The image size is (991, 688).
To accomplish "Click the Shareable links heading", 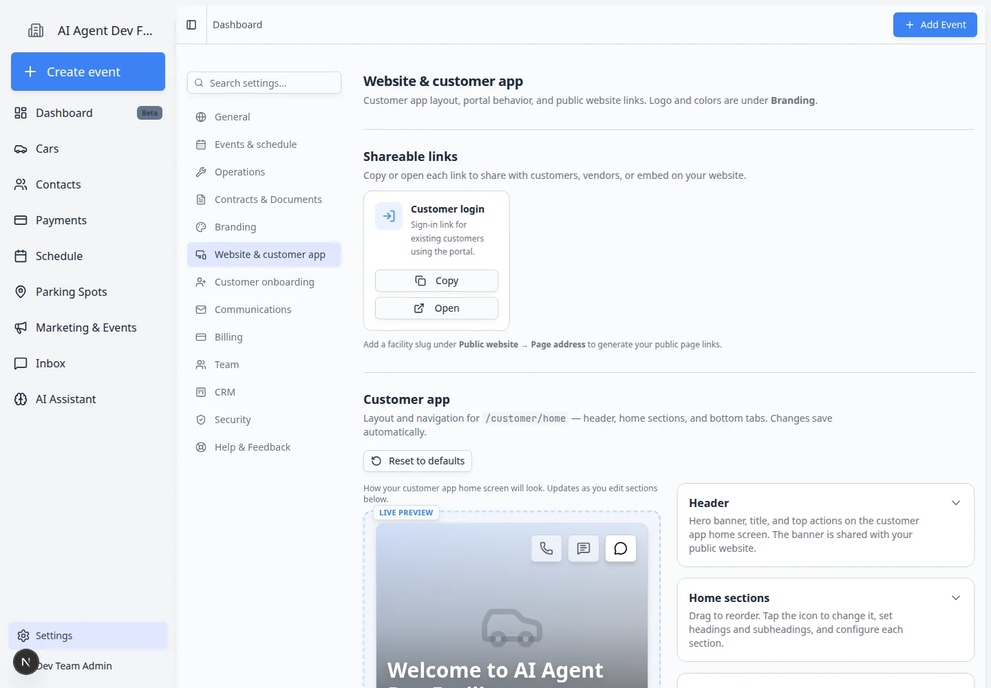I will click(410, 157).
